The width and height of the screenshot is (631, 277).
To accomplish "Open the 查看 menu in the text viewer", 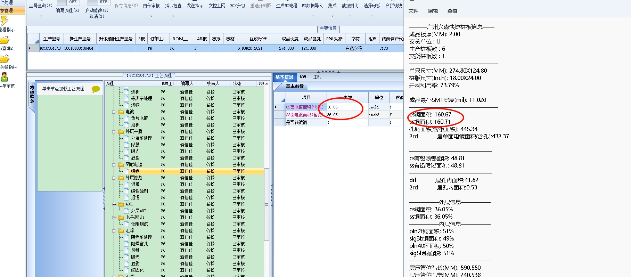I will point(452,11).
